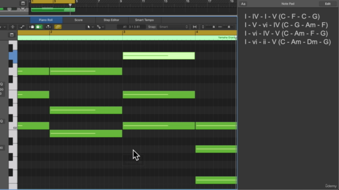
Task: Open the Smart Tempo tab
Action: tap(145, 20)
